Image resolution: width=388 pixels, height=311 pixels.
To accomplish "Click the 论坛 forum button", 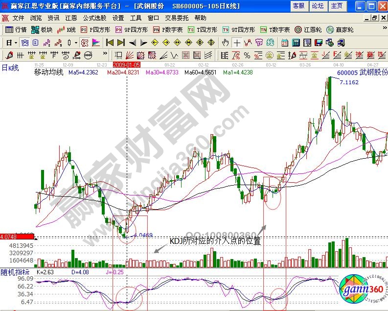I will [x=318, y=6].
